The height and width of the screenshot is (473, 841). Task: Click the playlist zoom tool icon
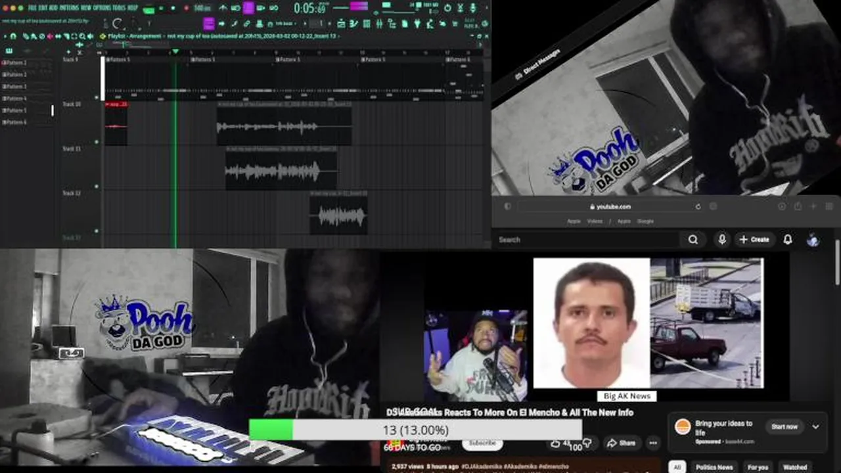click(x=82, y=36)
